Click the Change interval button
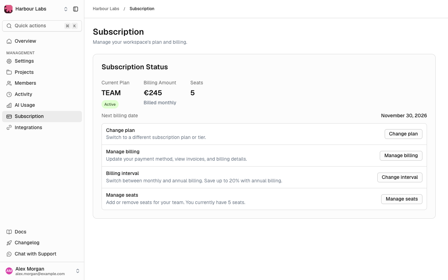448x280 pixels. [x=400, y=177]
